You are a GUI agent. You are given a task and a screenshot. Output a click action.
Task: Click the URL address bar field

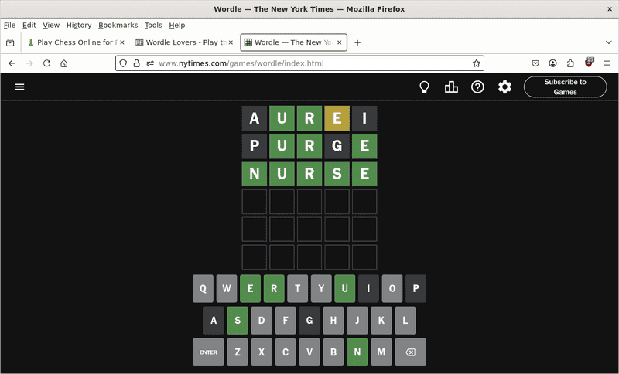[300, 63]
